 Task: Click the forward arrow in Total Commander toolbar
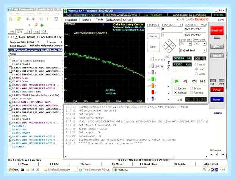[33, 19]
